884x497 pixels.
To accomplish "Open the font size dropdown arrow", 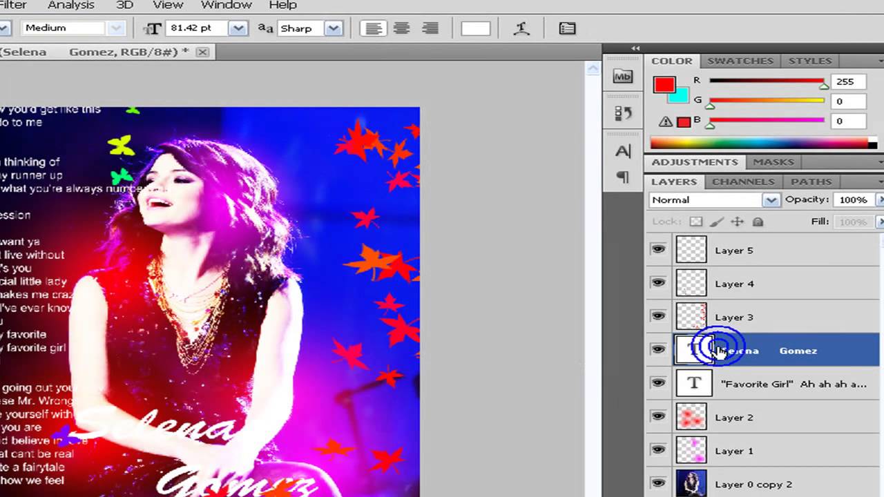I will pos(239,28).
